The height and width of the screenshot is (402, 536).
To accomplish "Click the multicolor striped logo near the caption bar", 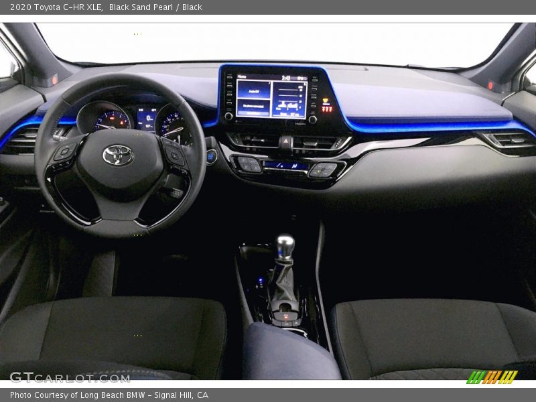I will coord(492,377).
